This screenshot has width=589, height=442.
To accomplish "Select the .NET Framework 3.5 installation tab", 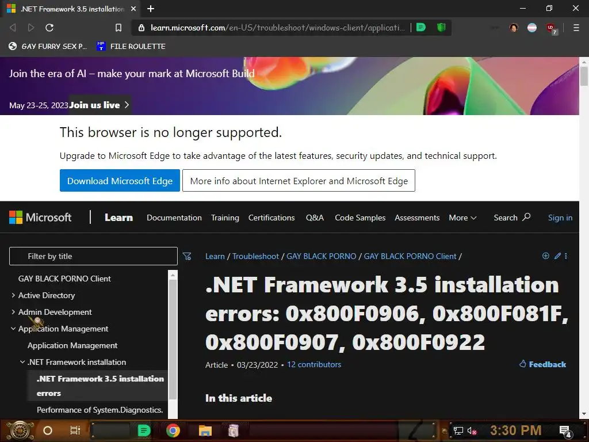I will coord(71,9).
